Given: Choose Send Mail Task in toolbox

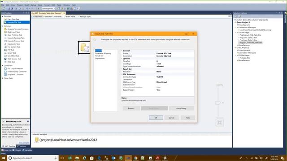Looking at the screenshot, I should pyautogui.click(x=13, y=56).
